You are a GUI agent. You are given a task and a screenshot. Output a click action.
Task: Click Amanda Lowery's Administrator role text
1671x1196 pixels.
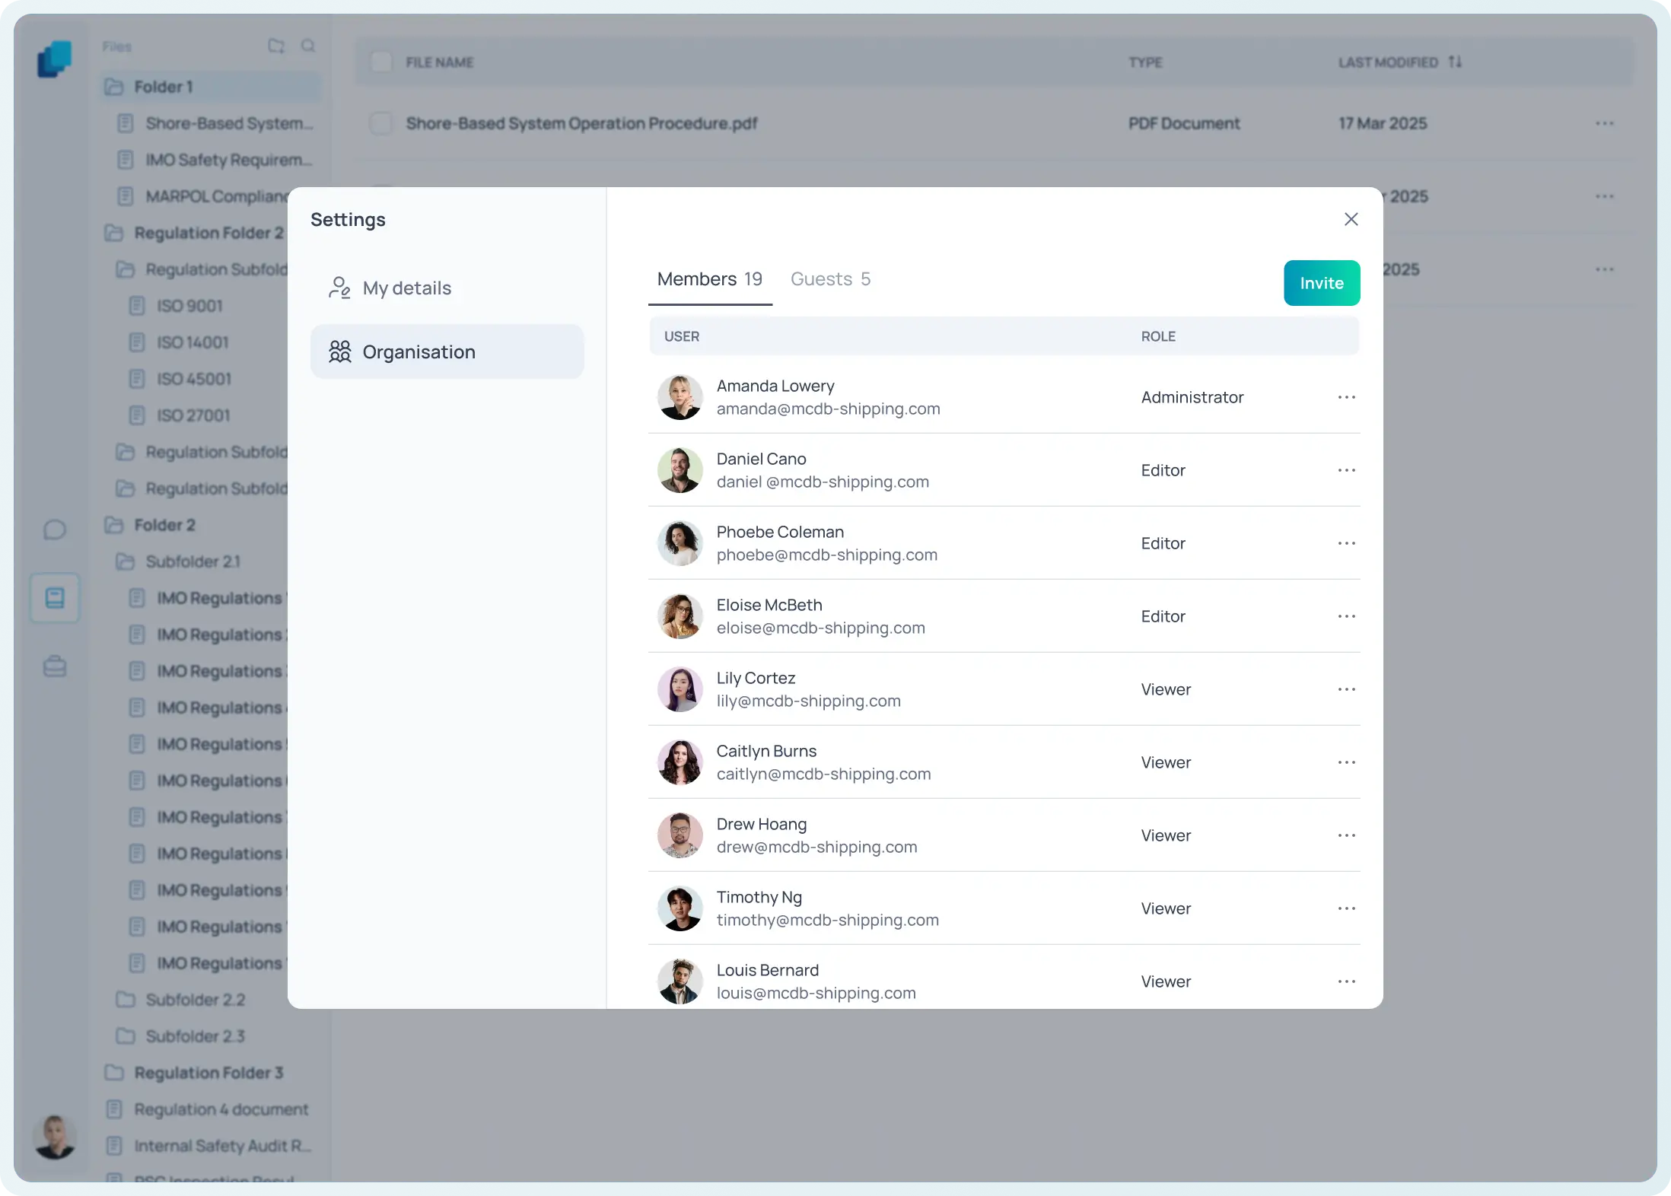[x=1192, y=397]
